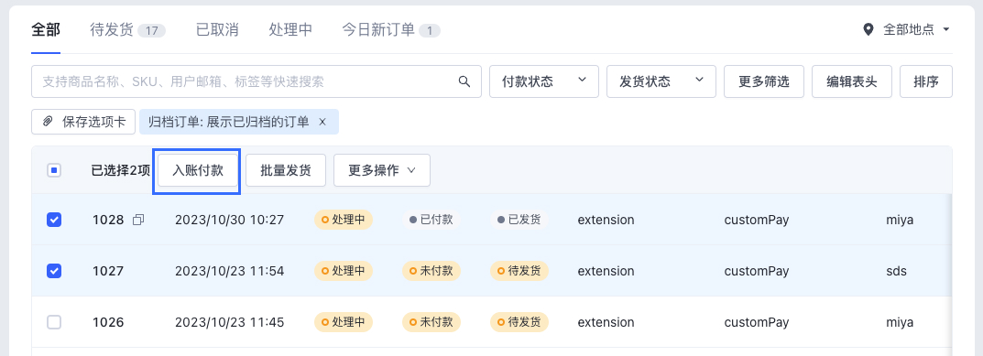Check the order 1026 checkbox

tap(55, 322)
